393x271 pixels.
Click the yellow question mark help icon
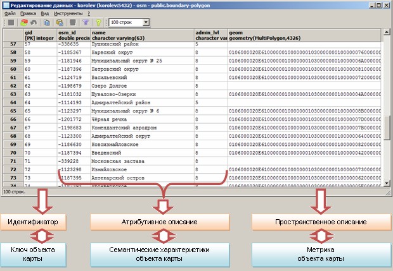pos(100,22)
